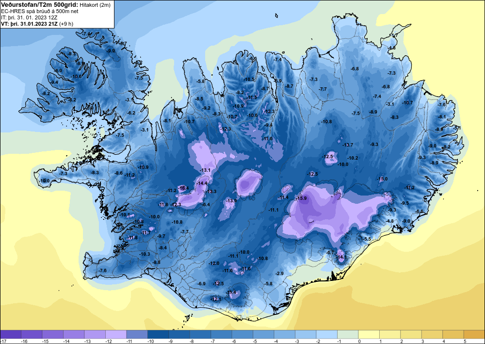Screen dimensions: 485x344
Task: Click the -2.9 temperature value
Action: pos(279,274)
